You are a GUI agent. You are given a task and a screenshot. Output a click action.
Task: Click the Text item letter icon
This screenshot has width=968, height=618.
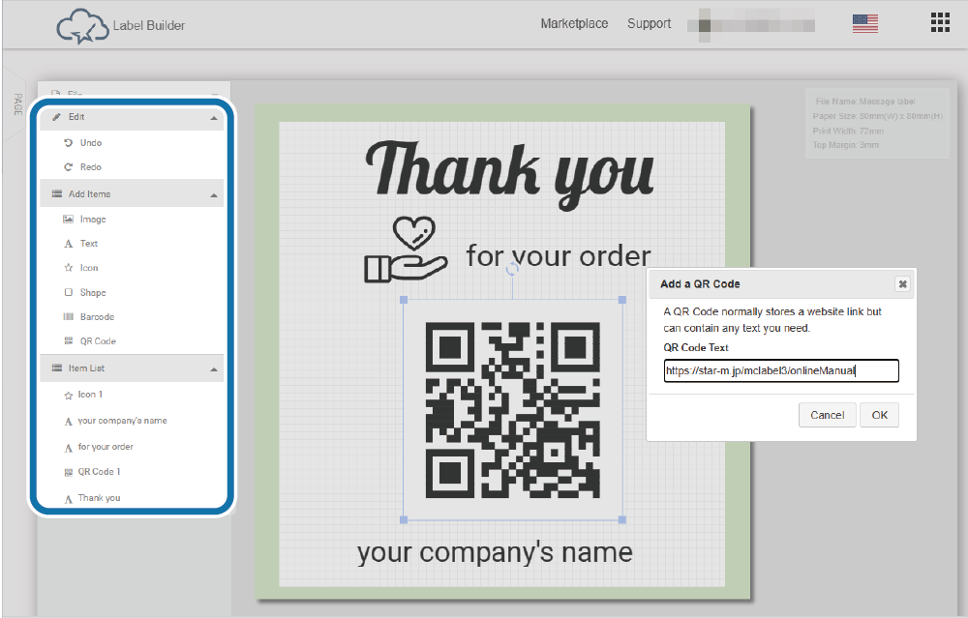coord(69,244)
